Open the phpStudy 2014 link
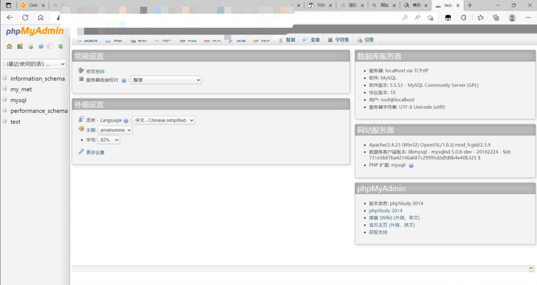Viewport: 537px width, 285px height. (x=386, y=211)
